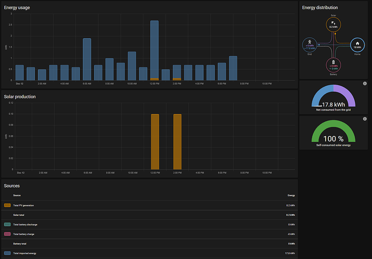This screenshot has width=372, height=259.
Task: Click the pink Total battery charge swatch
Action: click(8, 234)
